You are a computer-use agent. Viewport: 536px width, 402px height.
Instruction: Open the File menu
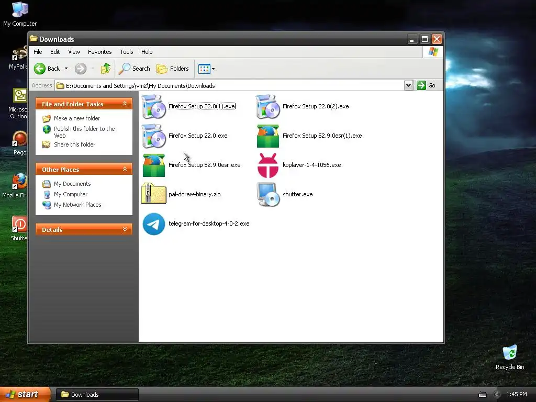(x=38, y=52)
